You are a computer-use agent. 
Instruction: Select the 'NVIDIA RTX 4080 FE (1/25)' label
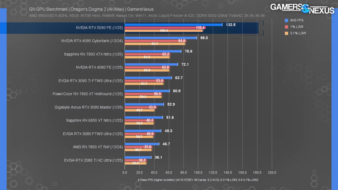coord(99,67)
